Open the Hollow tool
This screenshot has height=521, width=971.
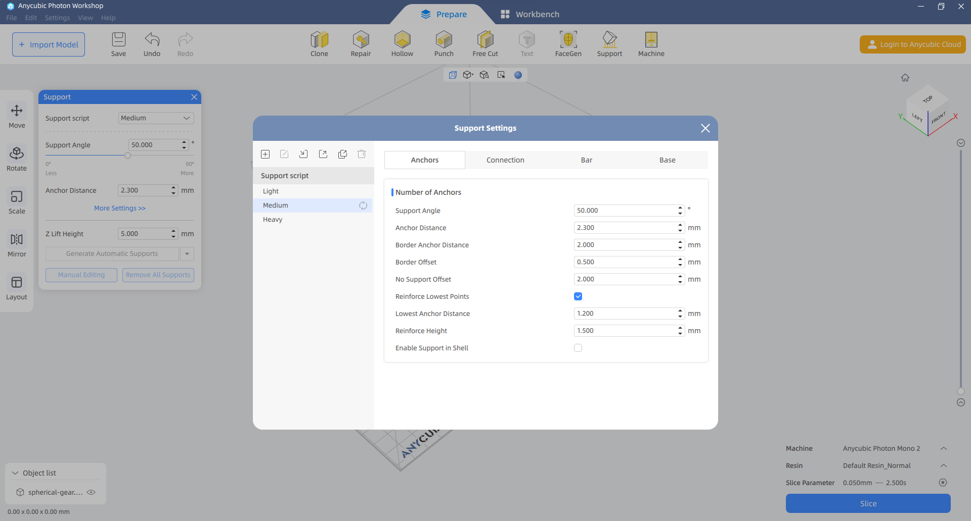pyautogui.click(x=402, y=44)
